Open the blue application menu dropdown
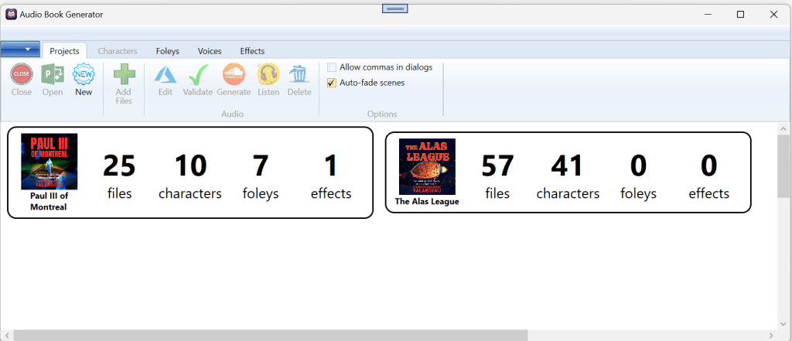Image resolution: width=792 pixels, height=341 pixels. pos(20,49)
